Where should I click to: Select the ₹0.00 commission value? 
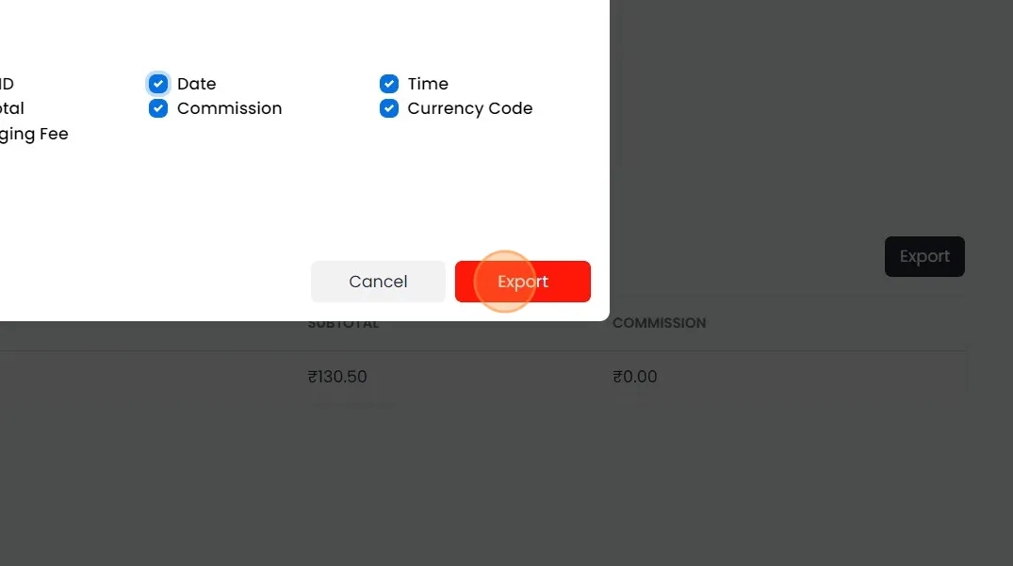pos(635,377)
